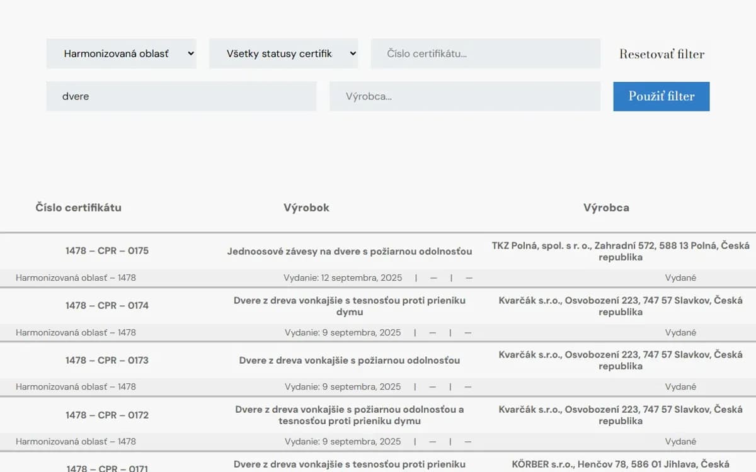Open certificate 1478 – CPR – 0174
756x472 pixels.
pyautogui.click(x=107, y=305)
